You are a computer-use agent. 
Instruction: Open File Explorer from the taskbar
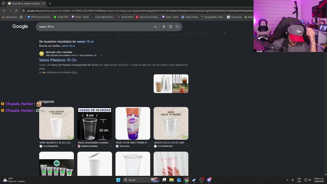171,180
